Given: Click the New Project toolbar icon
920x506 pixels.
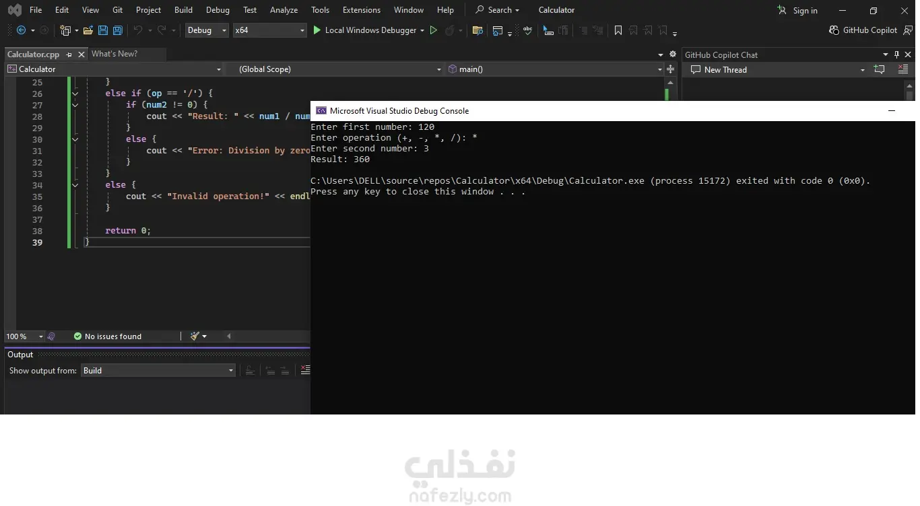Looking at the screenshot, I should coord(65,30).
